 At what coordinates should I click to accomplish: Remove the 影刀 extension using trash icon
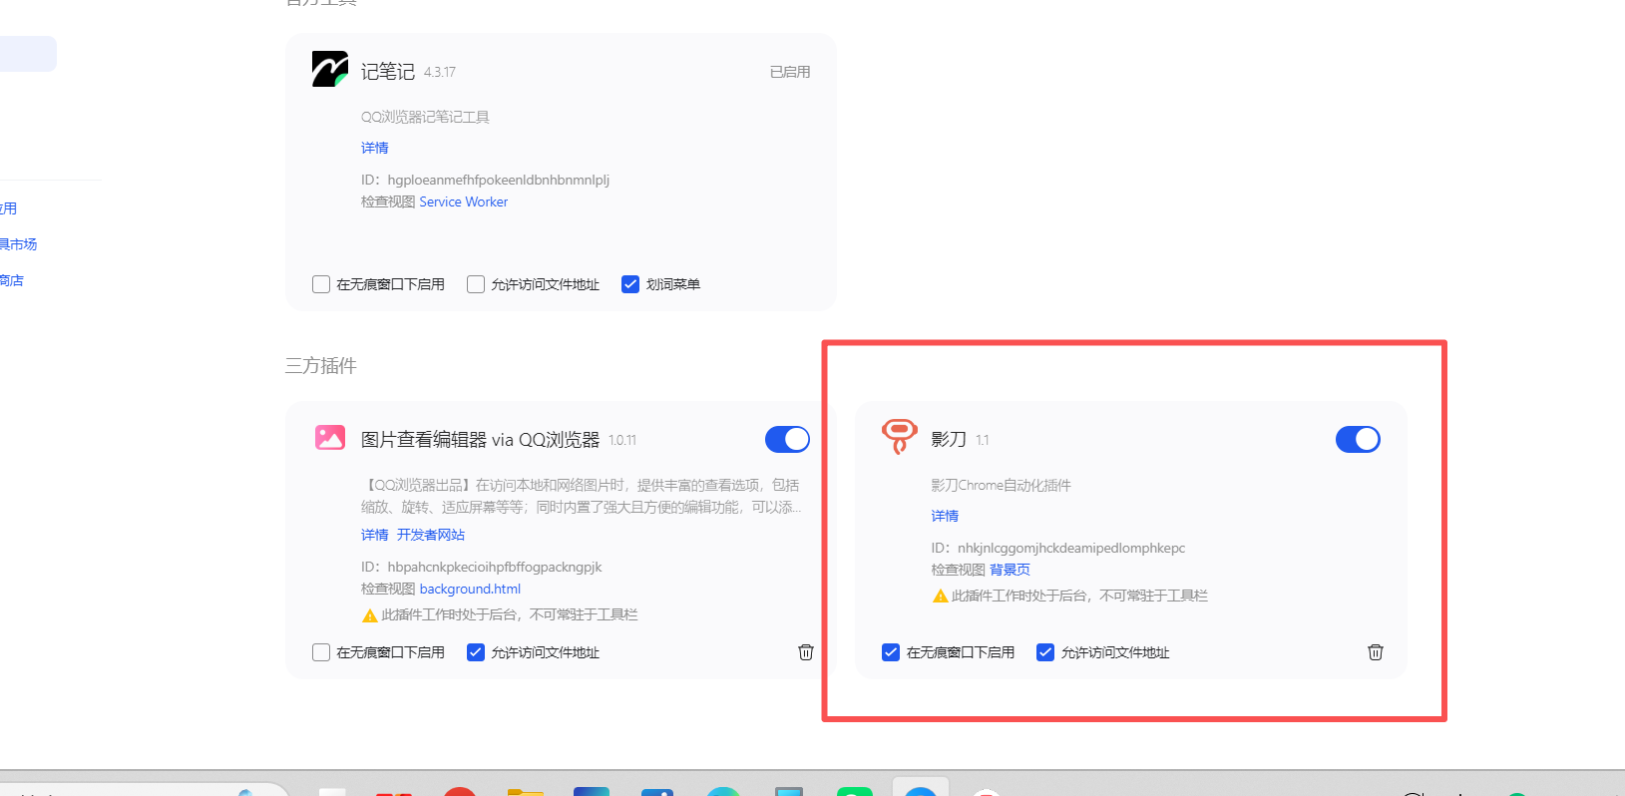(x=1376, y=652)
